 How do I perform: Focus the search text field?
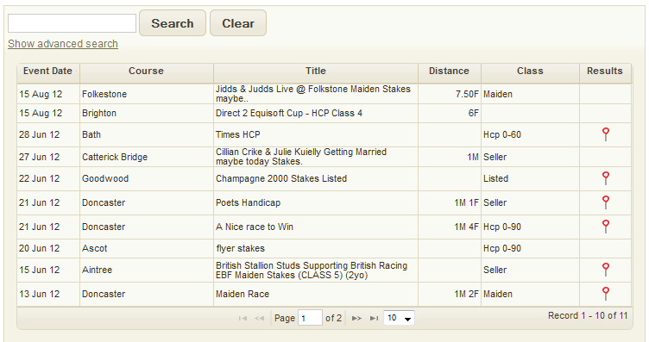click(x=72, y=23)
